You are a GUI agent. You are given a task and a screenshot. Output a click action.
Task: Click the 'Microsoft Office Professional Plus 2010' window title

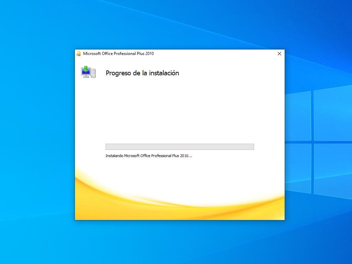118,54
